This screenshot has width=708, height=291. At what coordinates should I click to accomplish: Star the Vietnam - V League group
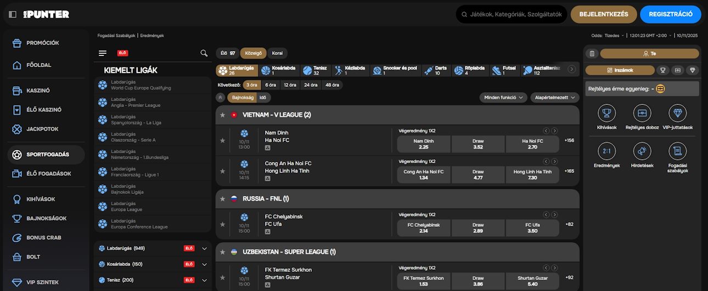tap(222, 115)
